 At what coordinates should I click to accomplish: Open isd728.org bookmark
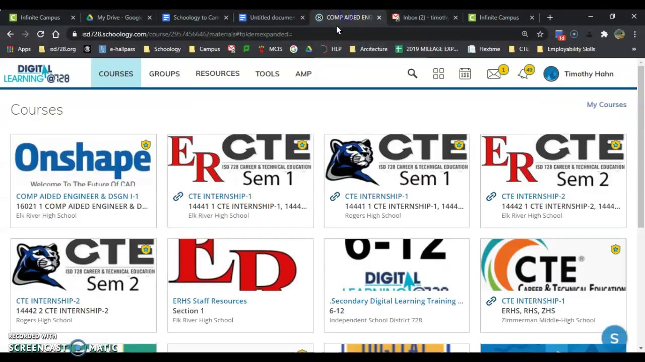pyautogui.click(x=57, y=49)
